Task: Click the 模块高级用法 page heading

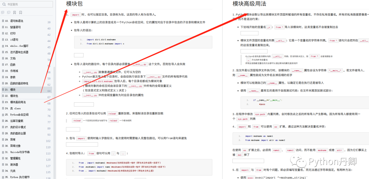Action: pos(249,3)
